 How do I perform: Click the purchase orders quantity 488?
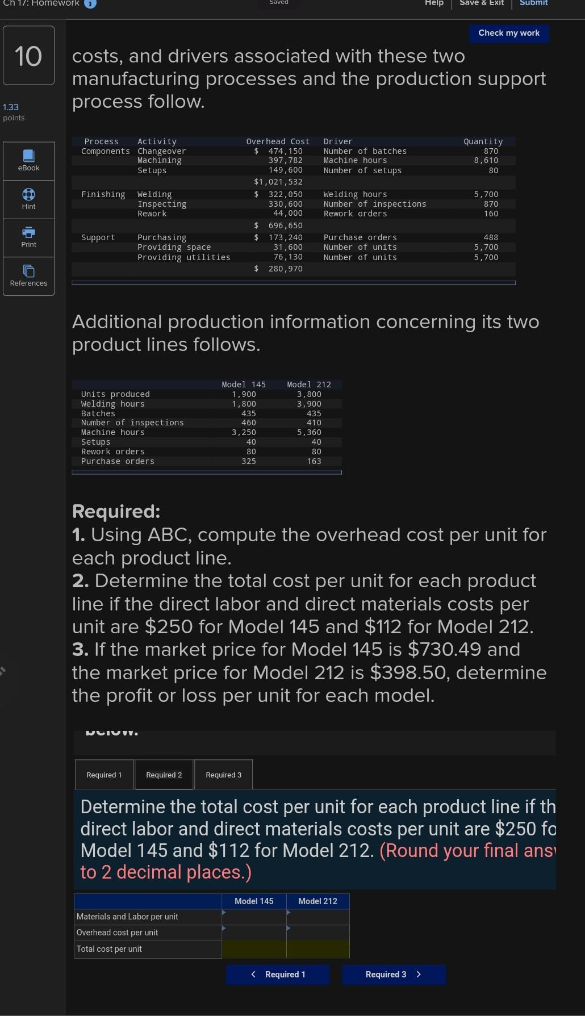point(491,237)
